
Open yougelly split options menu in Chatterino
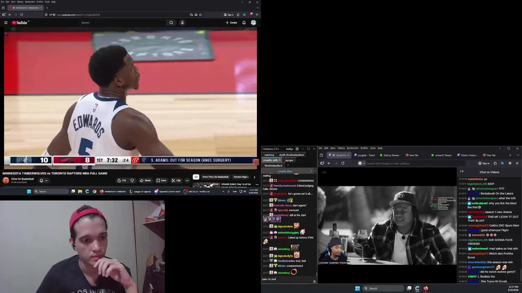[311, 171]
